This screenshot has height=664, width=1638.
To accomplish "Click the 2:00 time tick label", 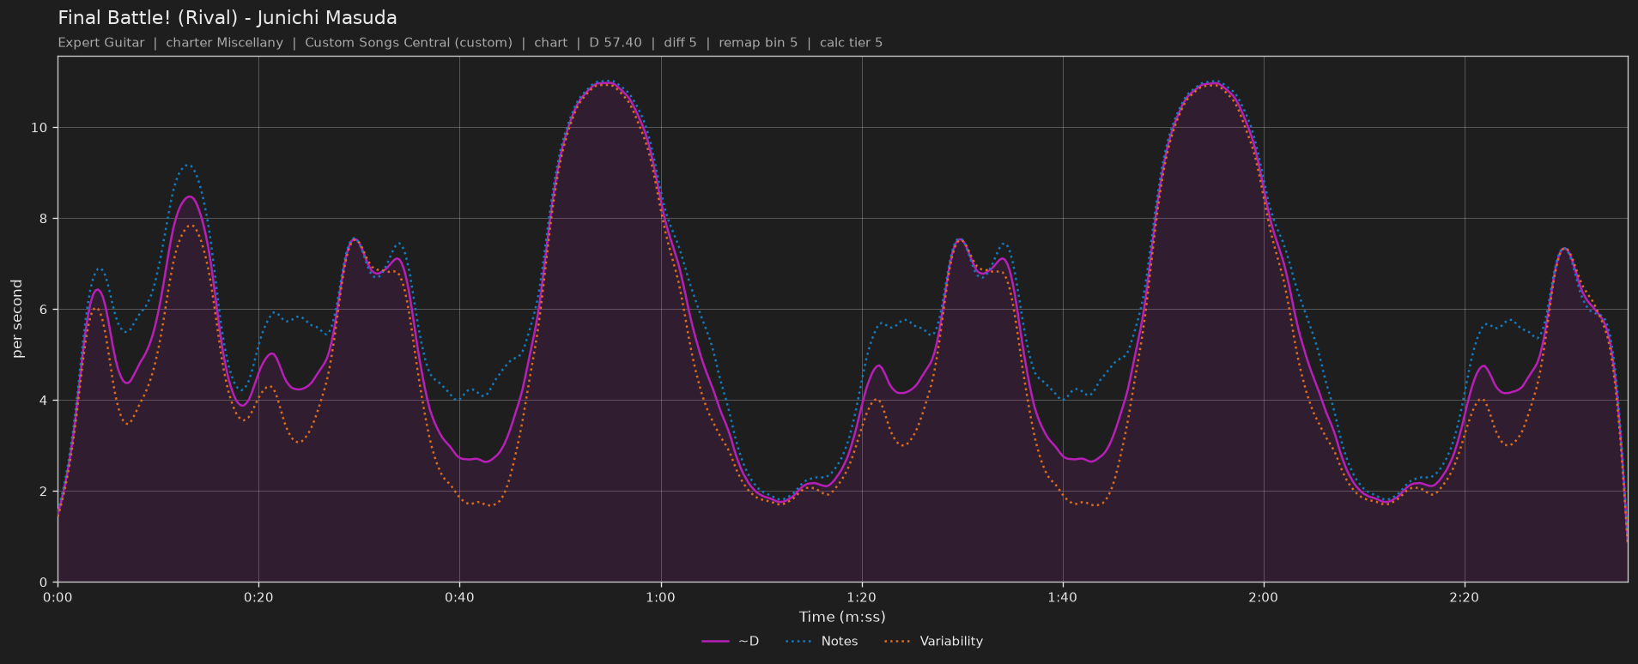I will [1263, 597].
